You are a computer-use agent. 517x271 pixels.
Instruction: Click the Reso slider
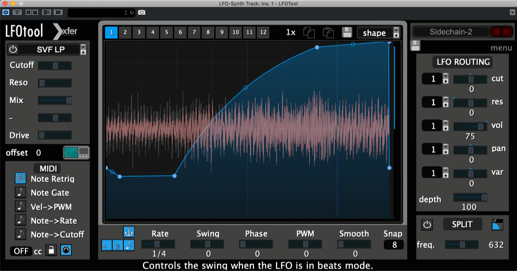(55, 83)
